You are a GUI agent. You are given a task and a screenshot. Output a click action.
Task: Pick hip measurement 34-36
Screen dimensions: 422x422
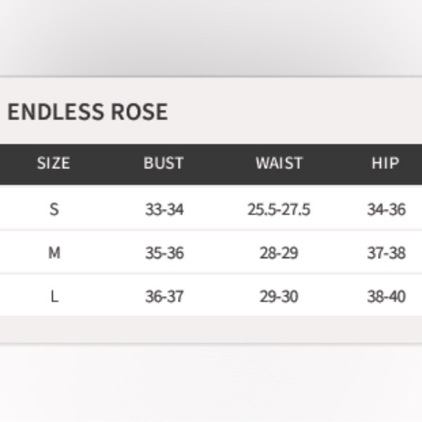coord(386,209)
